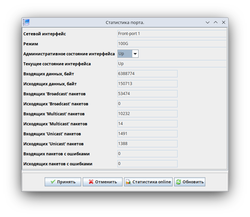Click the incoming error packets field
The width and height of the screenshot is (250, 217).
[x=148, y=154]
